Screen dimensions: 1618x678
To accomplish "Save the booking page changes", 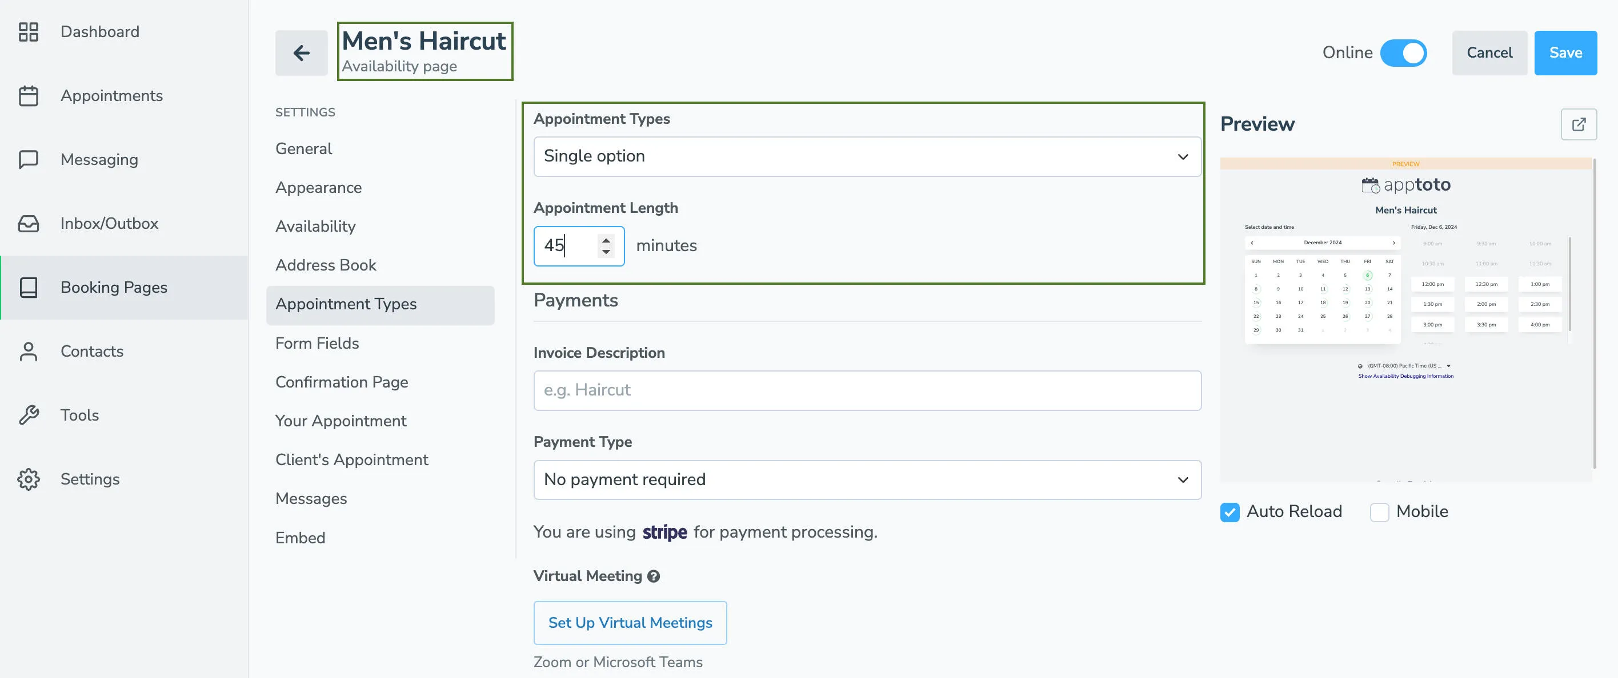I will point(1565,53).
